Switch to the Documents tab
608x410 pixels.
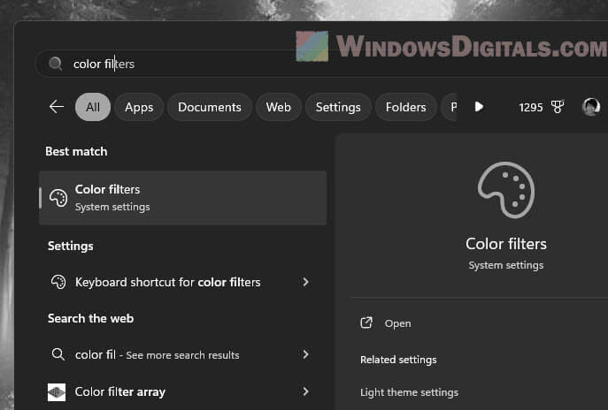pyautogui.click(x=210, y=107)
